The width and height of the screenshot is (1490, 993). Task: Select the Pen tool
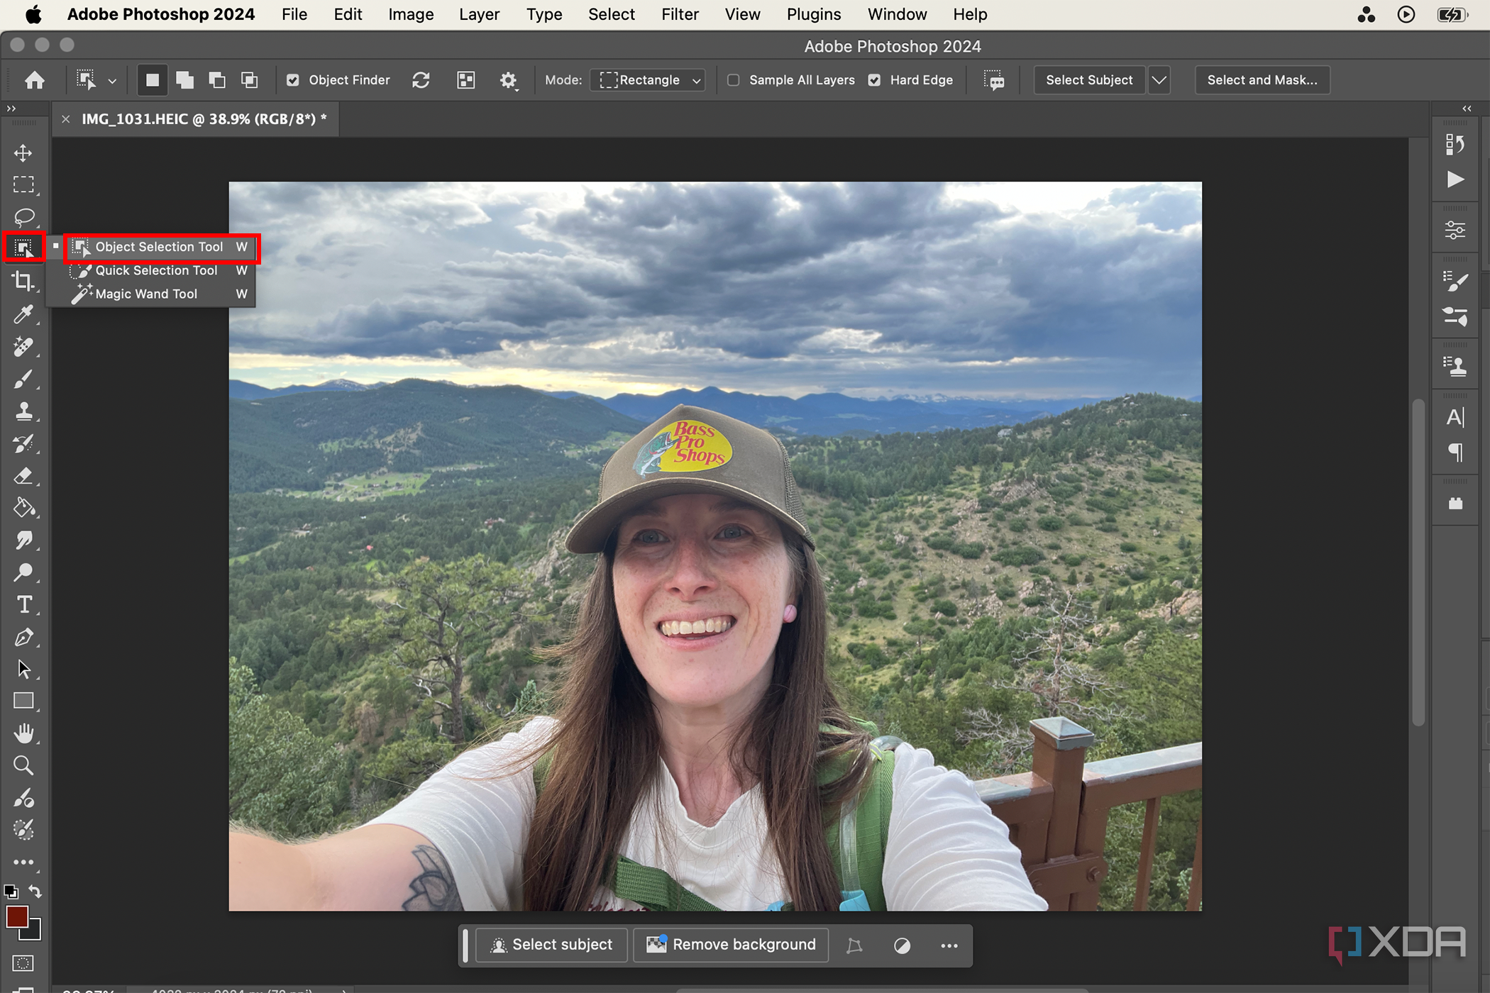(x=23, y=637)
